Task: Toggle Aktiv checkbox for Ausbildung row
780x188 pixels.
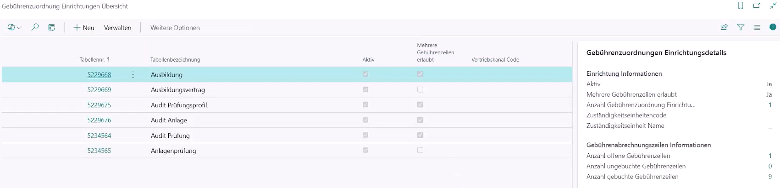Action: pos(365,74)
